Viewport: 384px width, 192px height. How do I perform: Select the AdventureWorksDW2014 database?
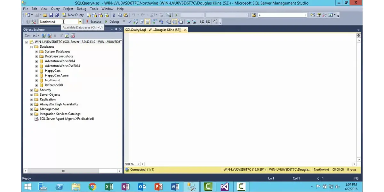click(x=62, y=66)
